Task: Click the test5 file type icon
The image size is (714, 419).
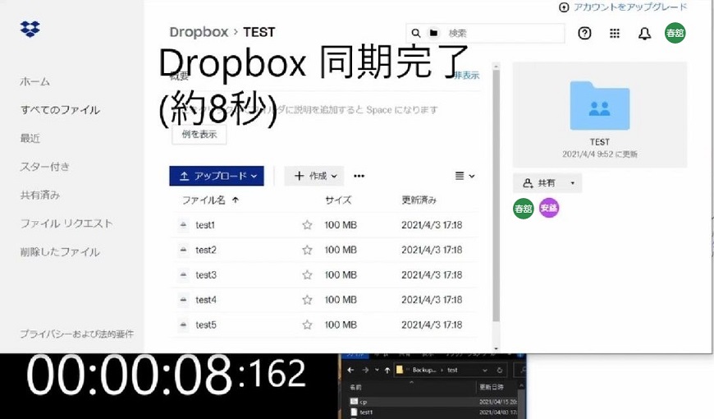Action: click(x=183, y=325)
